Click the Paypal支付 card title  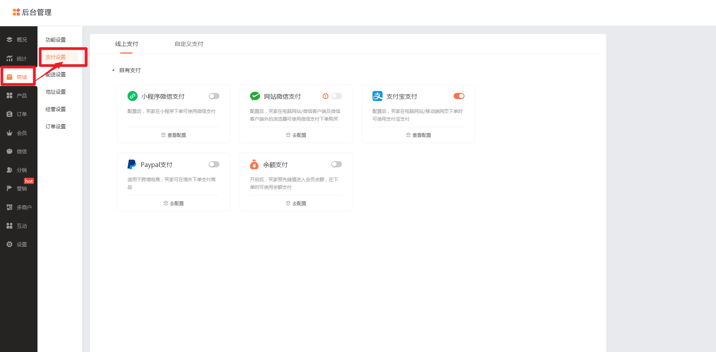[156, 165]
